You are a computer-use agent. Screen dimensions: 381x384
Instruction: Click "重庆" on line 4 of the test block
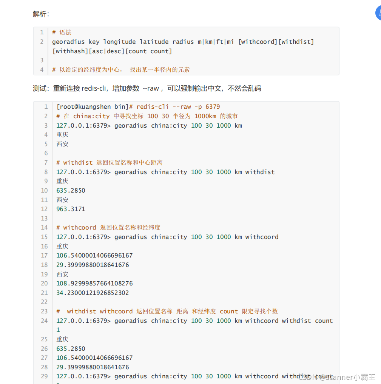tap(62, 135)
